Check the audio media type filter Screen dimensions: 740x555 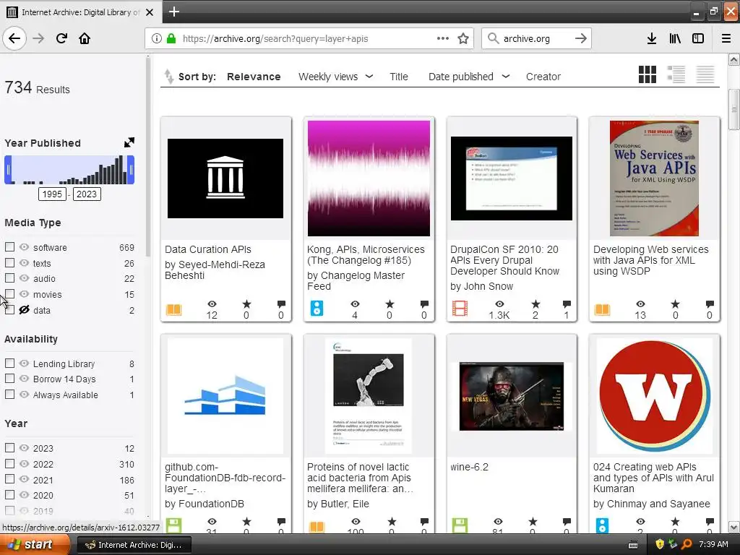tap(9, 278)
